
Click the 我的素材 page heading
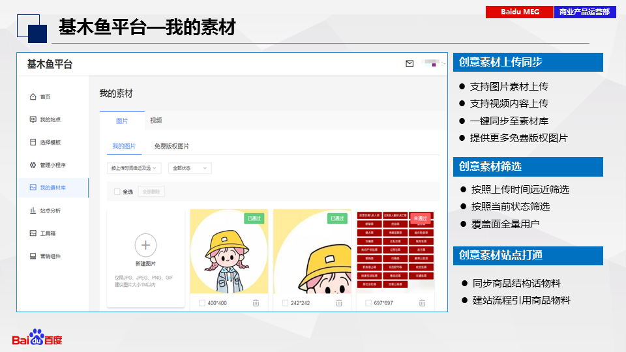pyautogui.click(x=116, y=93)
